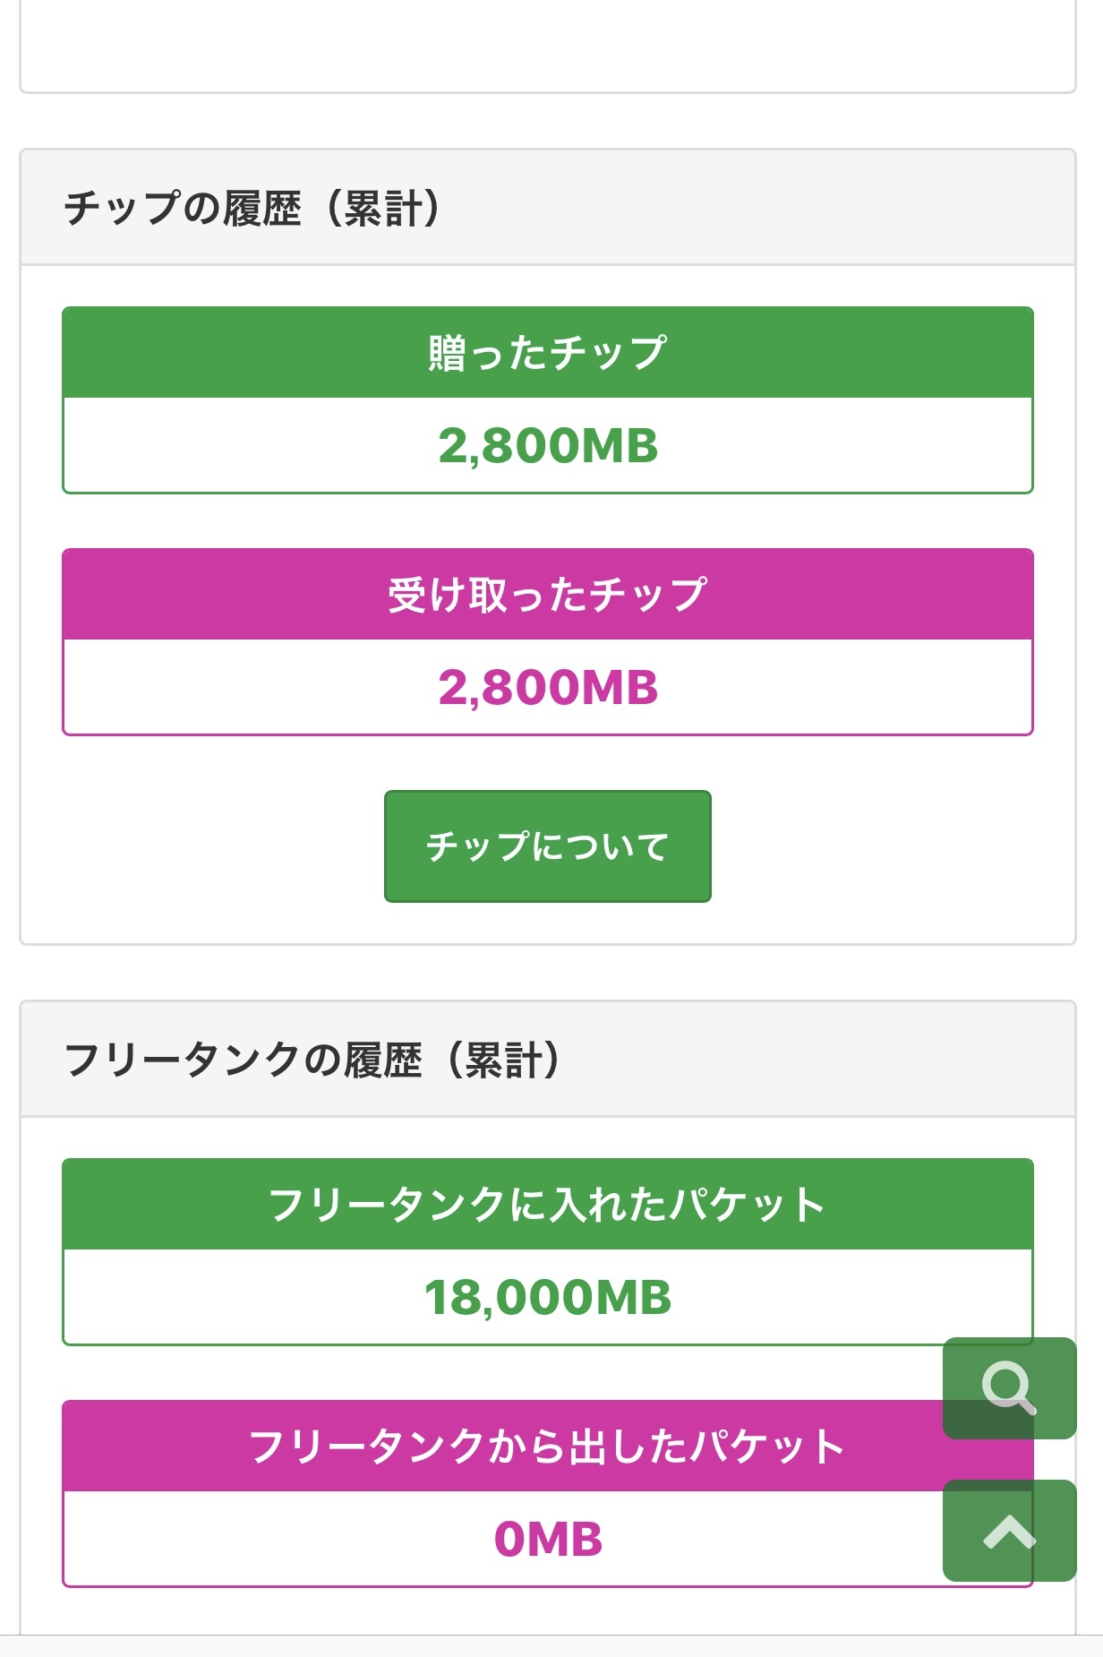Viewport: 1103px width, 1657px height.
Task: Select the magenta 2,800MB received chips value
Action: click(547, 688)
